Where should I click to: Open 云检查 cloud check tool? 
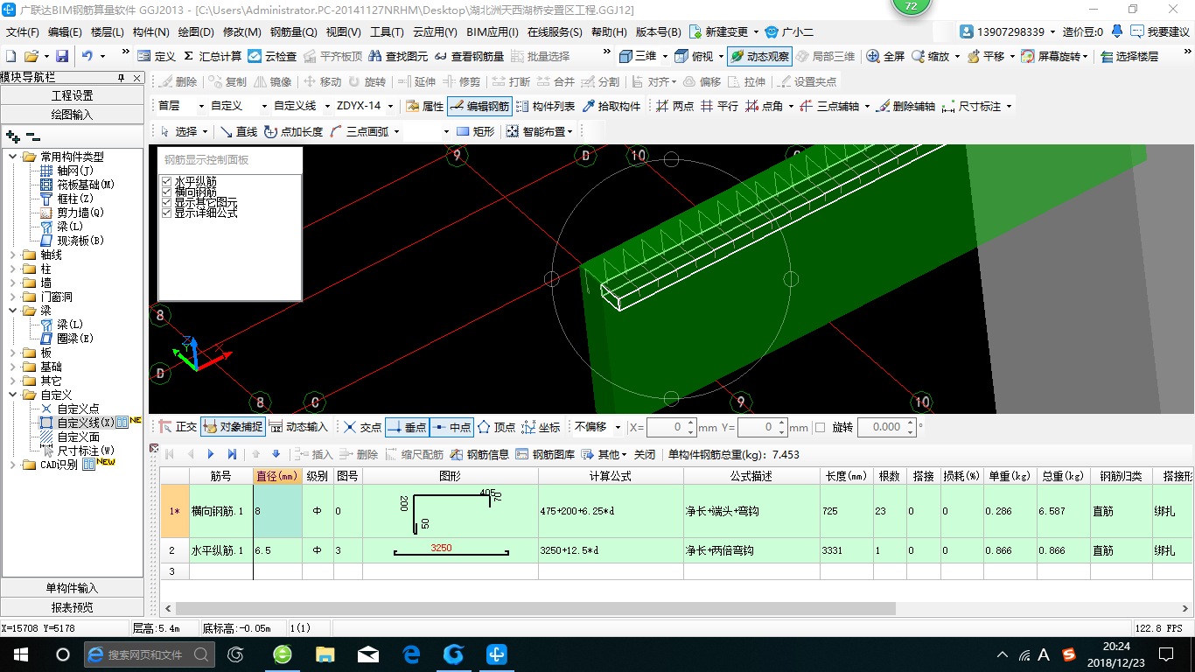[272, 56]
